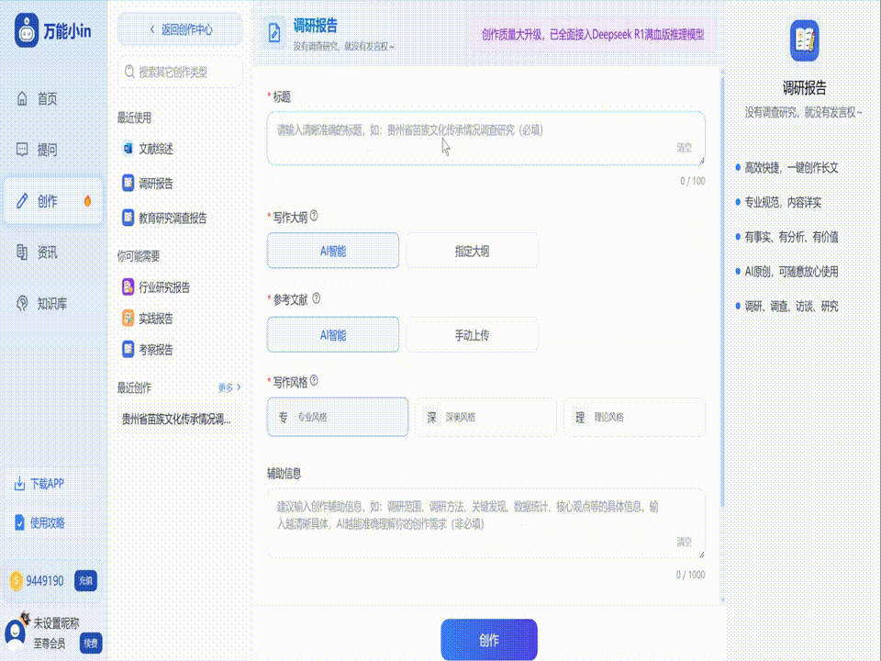Show help for 写作大纲
Viewport: 881px width, 661px height.
click(x=314, y=216)
